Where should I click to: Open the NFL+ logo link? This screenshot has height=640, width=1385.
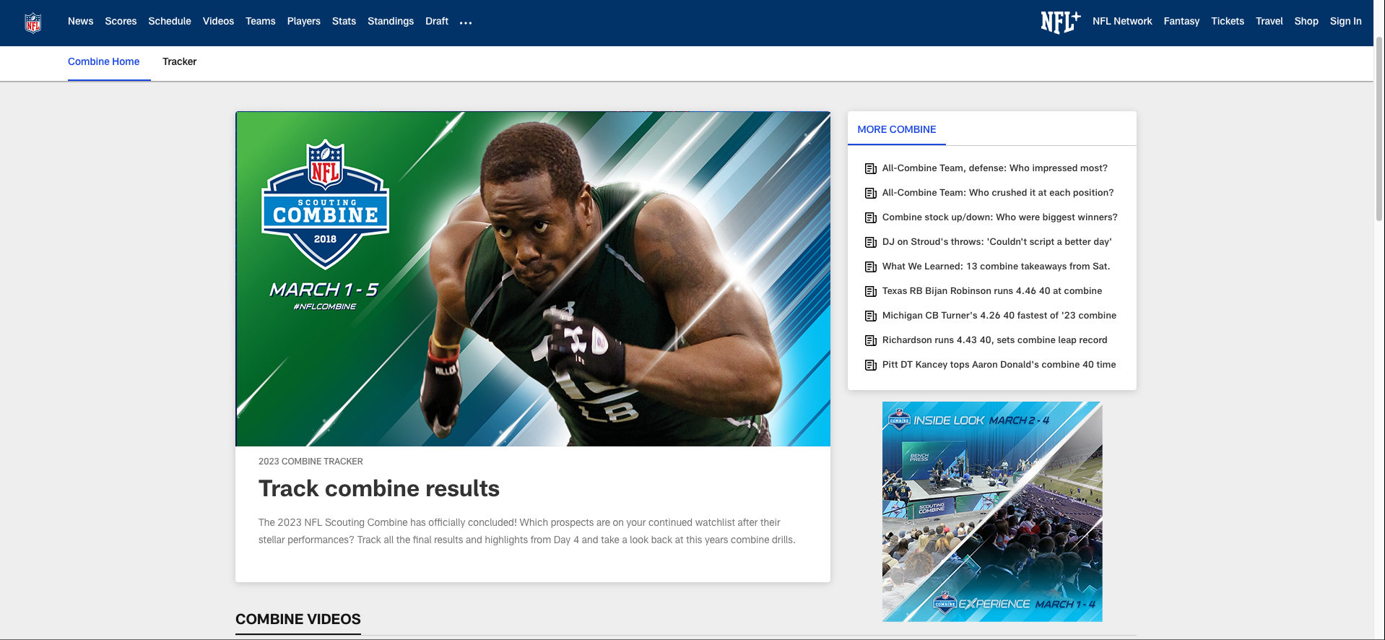click(x=1060, y=22)
